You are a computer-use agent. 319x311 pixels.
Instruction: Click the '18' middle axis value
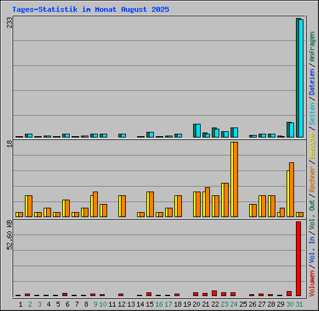click(9, 144)
